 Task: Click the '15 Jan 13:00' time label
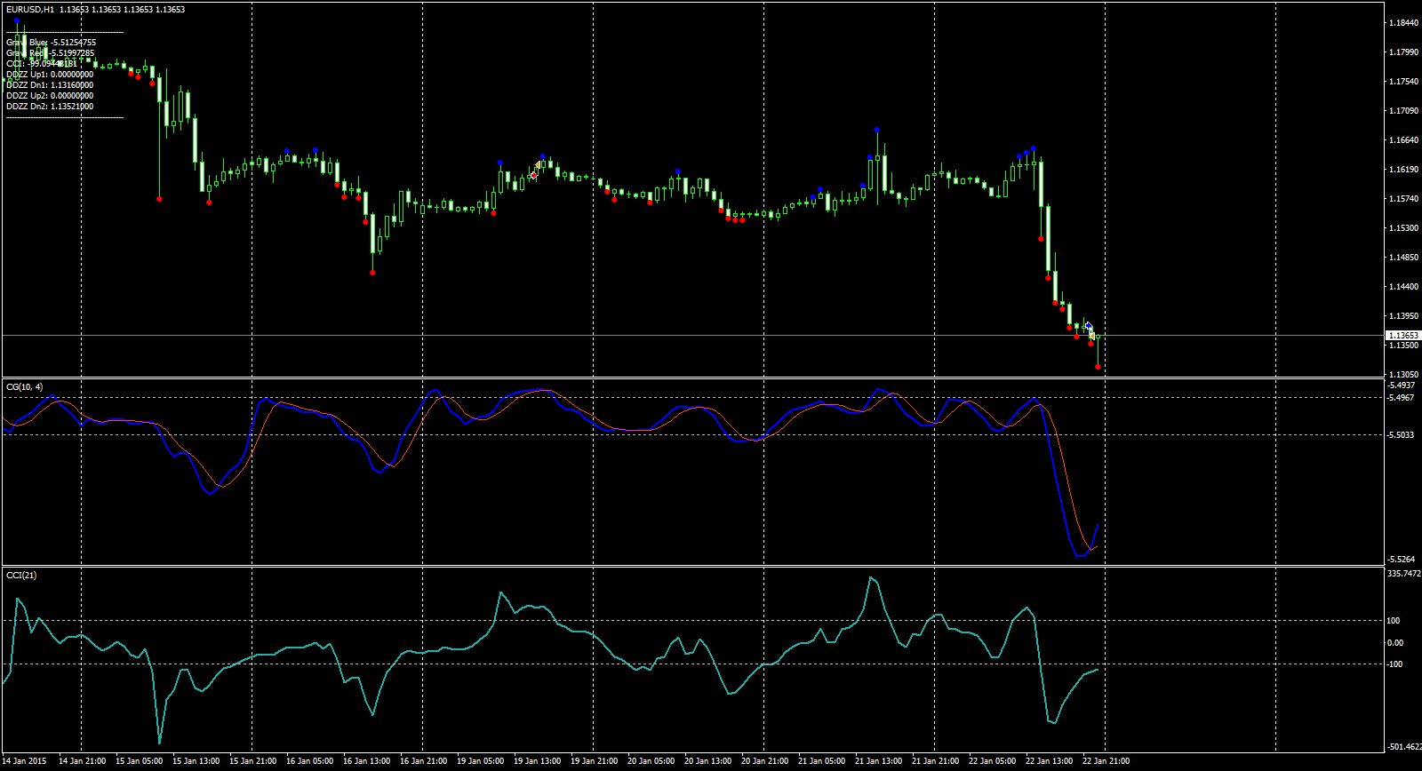(196, 761)
